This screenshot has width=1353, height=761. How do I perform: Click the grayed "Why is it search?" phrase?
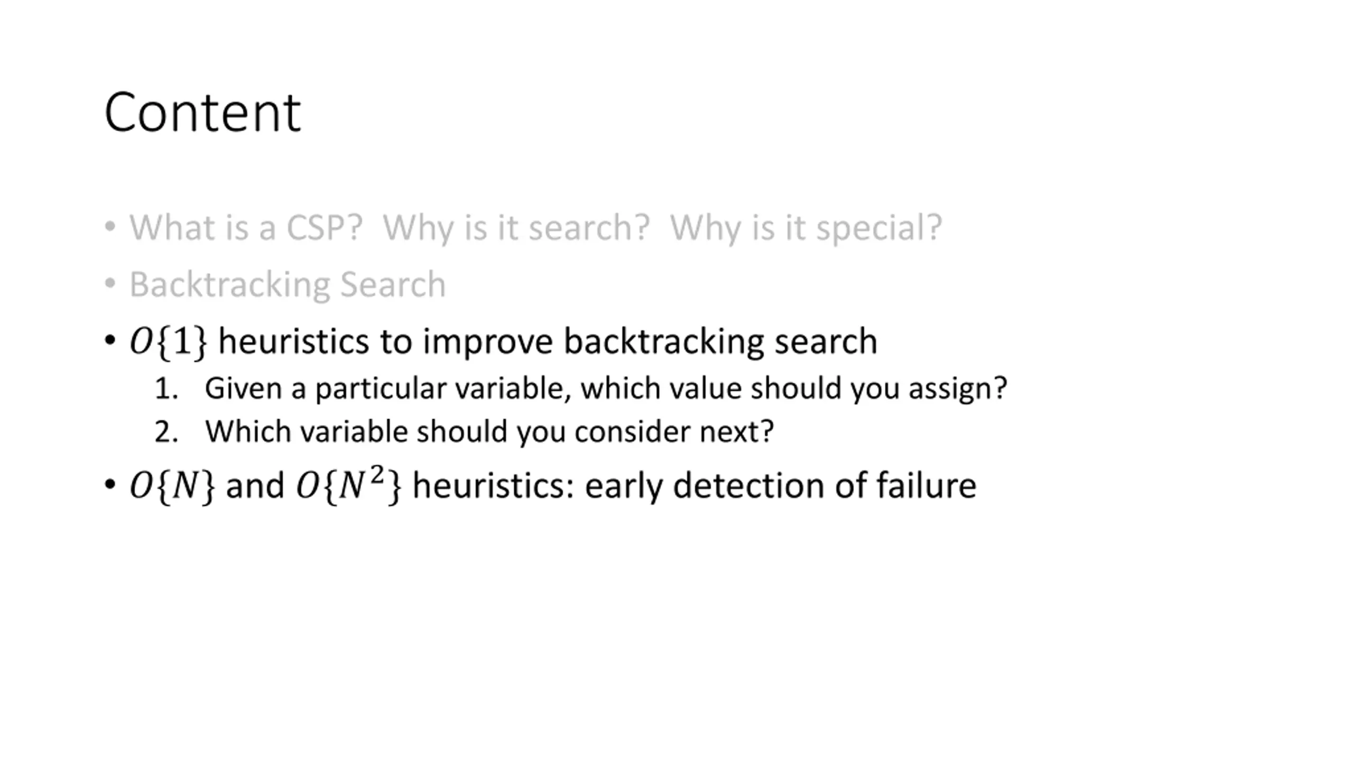(516, 228)
